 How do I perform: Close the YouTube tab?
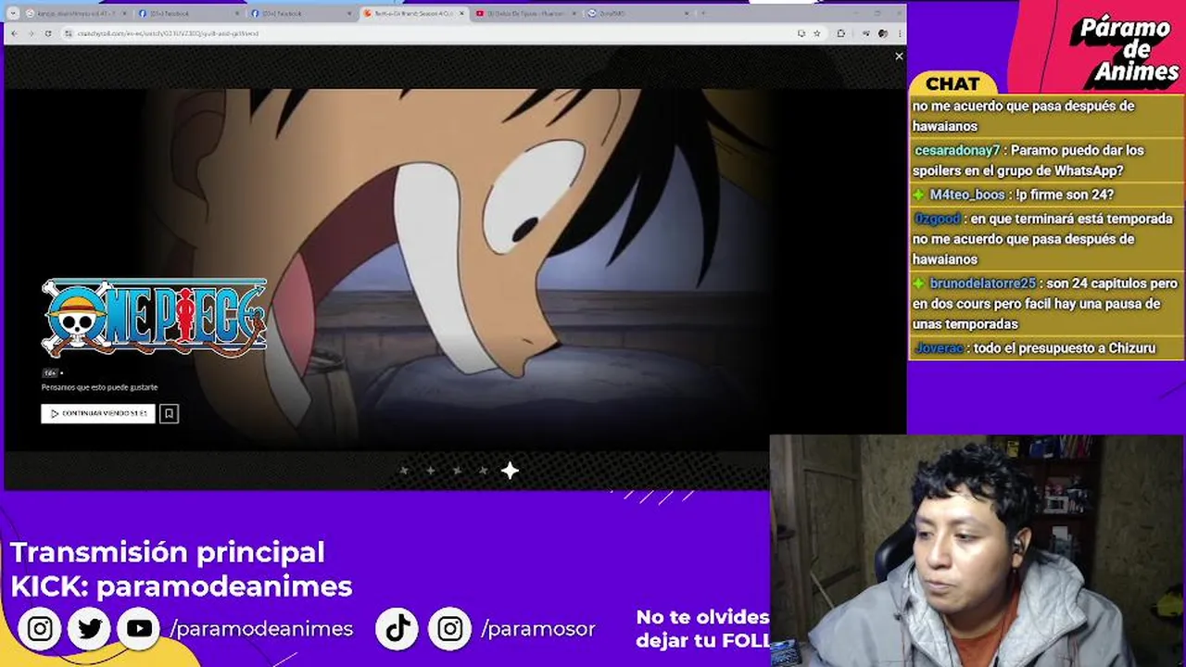574,14
